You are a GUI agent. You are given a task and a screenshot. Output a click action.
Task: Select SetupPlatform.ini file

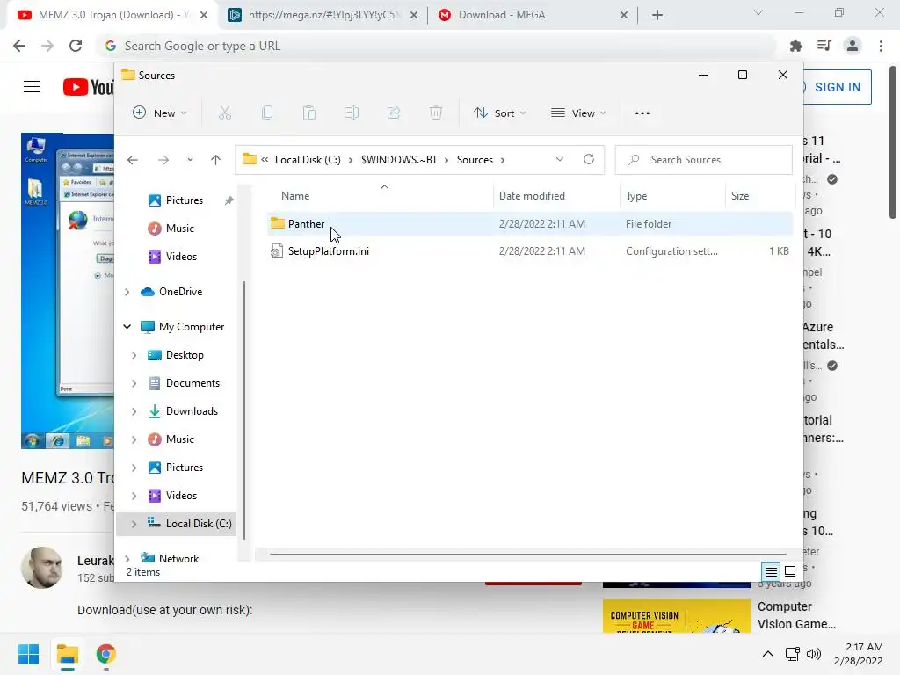[529, 251]
